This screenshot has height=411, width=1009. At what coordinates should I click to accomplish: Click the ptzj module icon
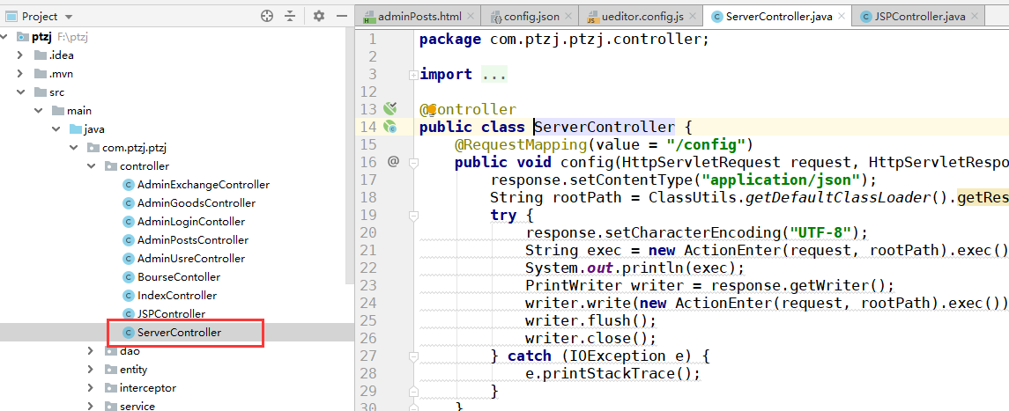coord(24,37)
